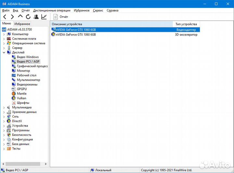Viewport: 234px width, 173px height.
Task: Open the Отчёт report wizard
Action: [60, 17]
